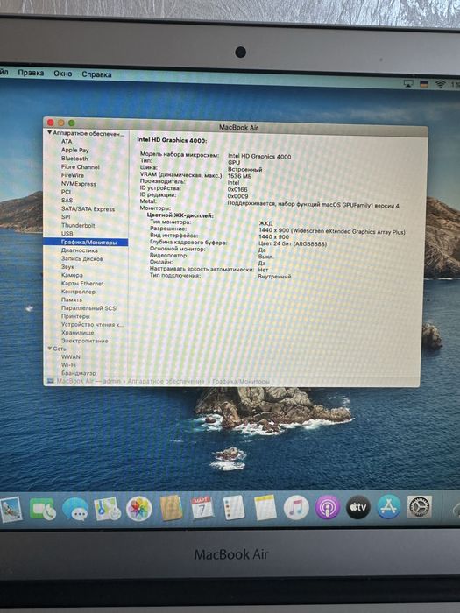
Task: Open the Окно menu
Action: click(62, 74)
